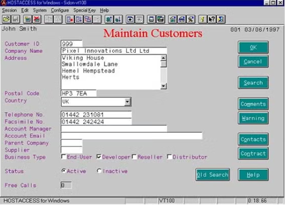Click the Company Name input field

(x=114, y=50)
